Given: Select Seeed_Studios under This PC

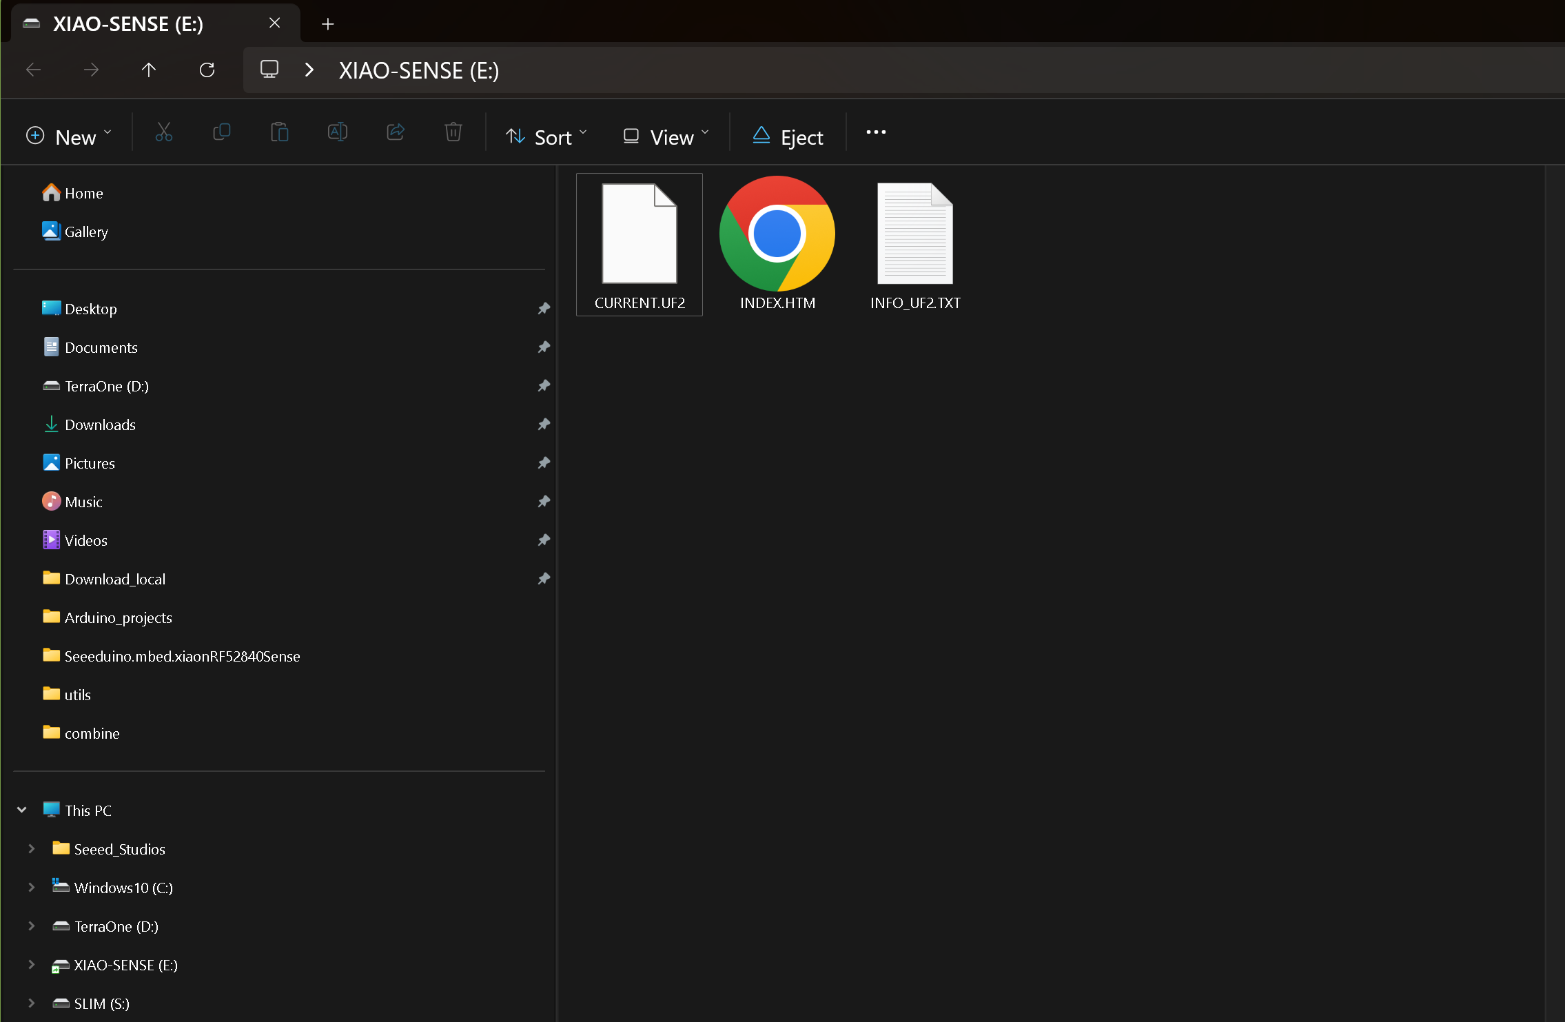Looking at the screenshot, I should (x=108, y=849).
